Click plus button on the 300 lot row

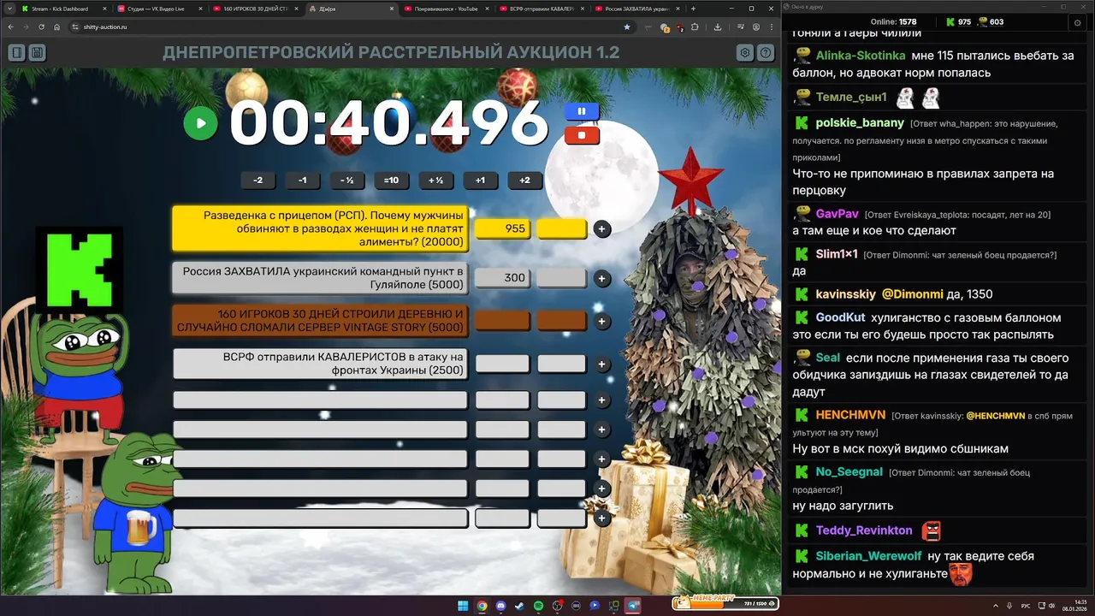point(602,278)
